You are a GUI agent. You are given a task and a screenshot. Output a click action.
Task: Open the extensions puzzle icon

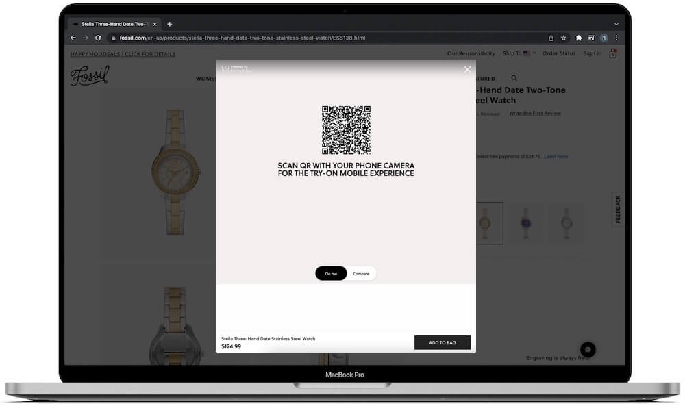[x=579, y=38]
